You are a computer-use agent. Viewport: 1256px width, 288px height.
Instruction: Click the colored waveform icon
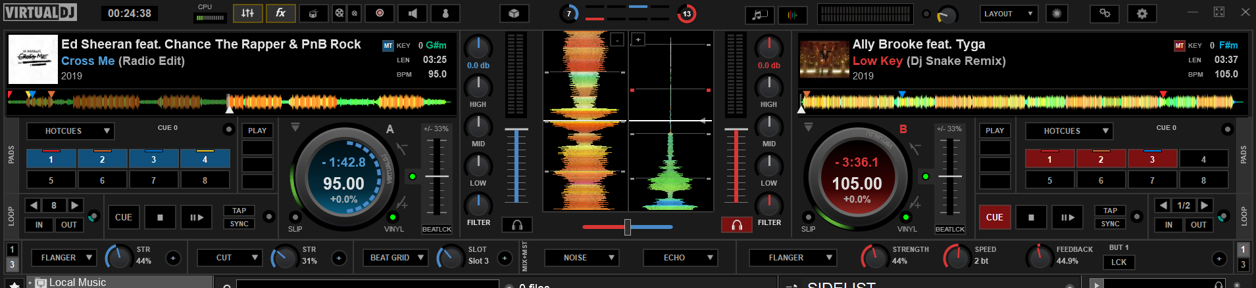pyautogui.click(x=793, y=14)
